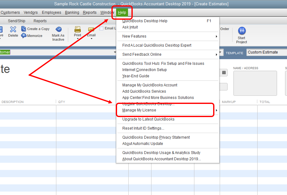Open the Window menu
The width and height of the screenshot is (287, 195).
[107, 13]
